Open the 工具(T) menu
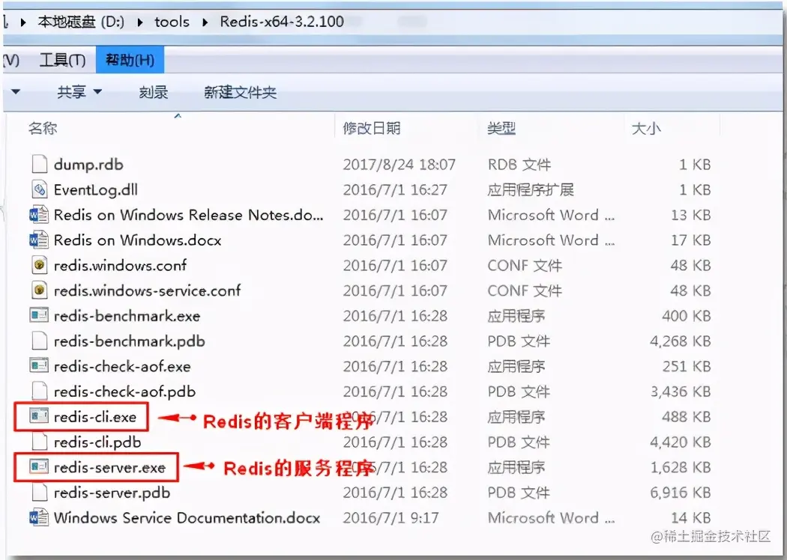The height and width of the screenshot is (560, 787). (x=63, y=60)
